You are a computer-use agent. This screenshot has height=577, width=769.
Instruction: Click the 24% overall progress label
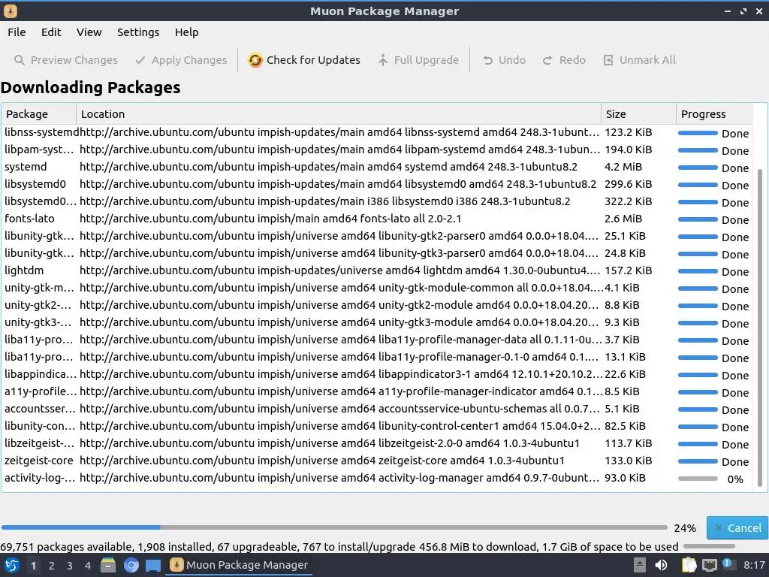tap(685, 528)
